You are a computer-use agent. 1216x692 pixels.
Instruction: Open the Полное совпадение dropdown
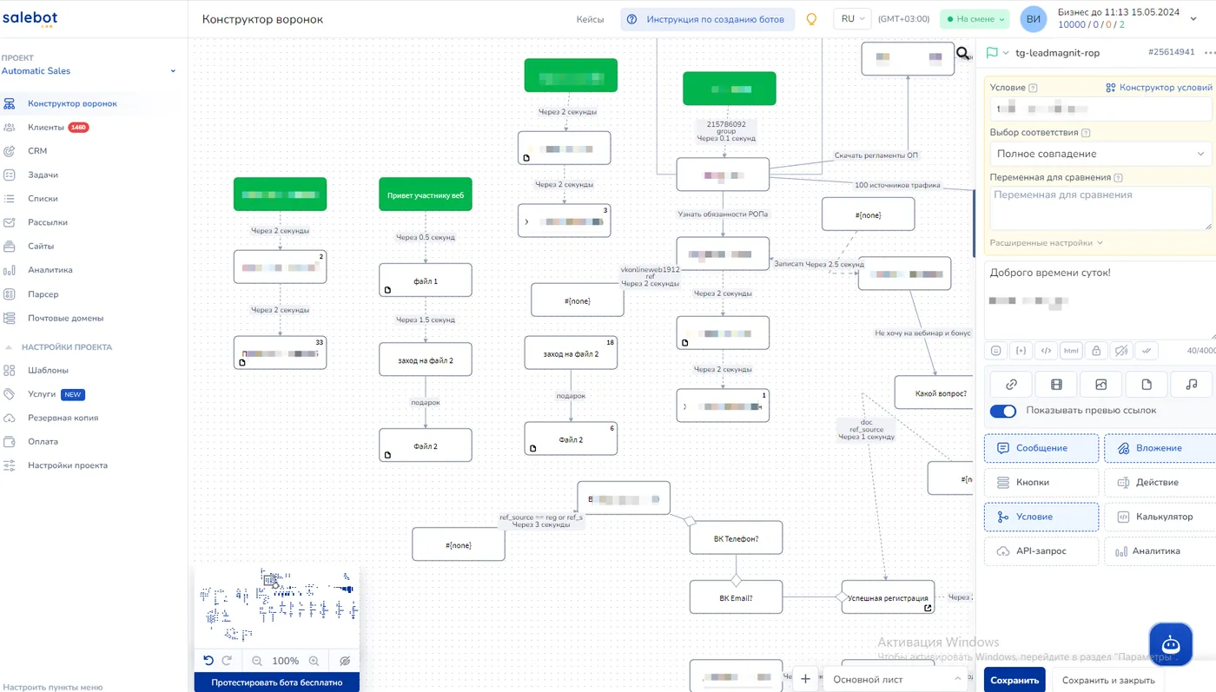[1100, 154]
